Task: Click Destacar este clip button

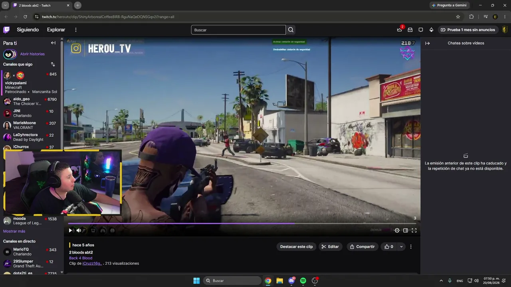Action: (296, 247)
